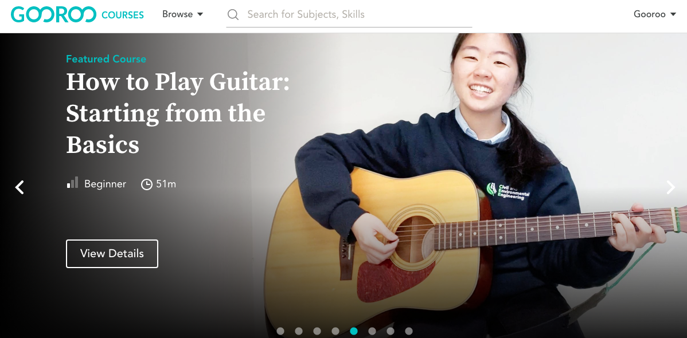
Task: Go to previous slide with left arrow
Action: tap(19, 187)
